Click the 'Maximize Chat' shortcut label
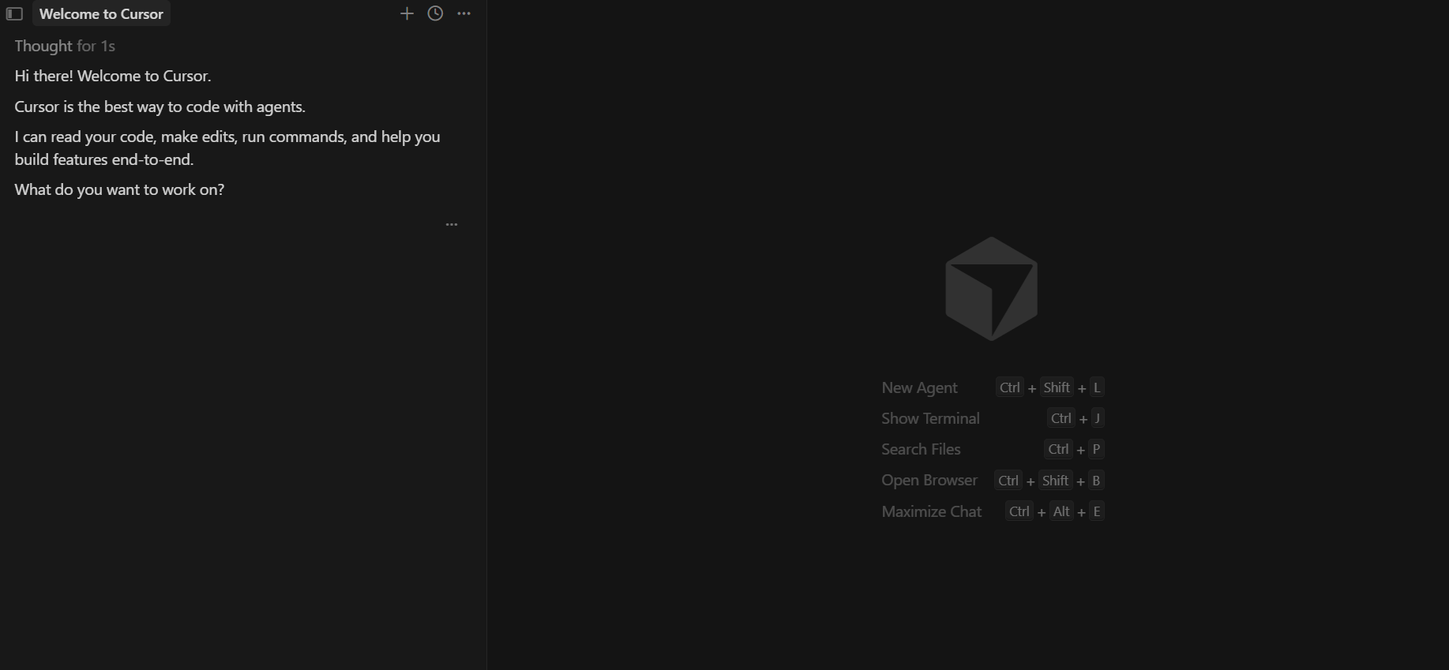Screen dimensions: 1449x670 [932, 511]
